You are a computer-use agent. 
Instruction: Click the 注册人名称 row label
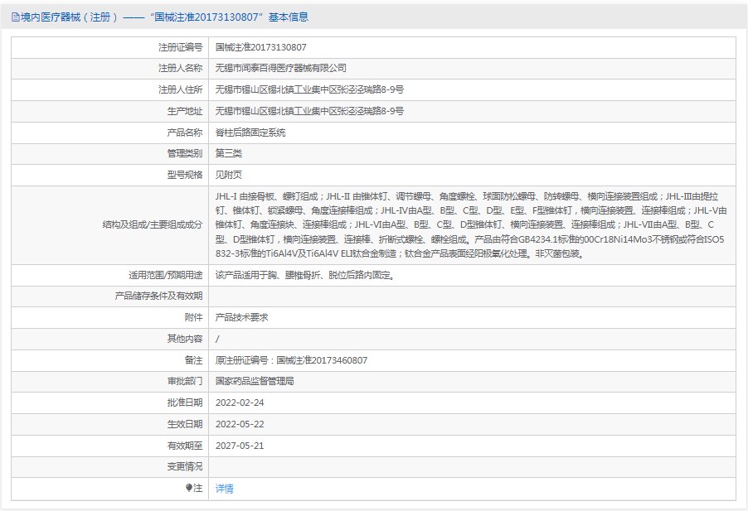[x=180, y=68]
